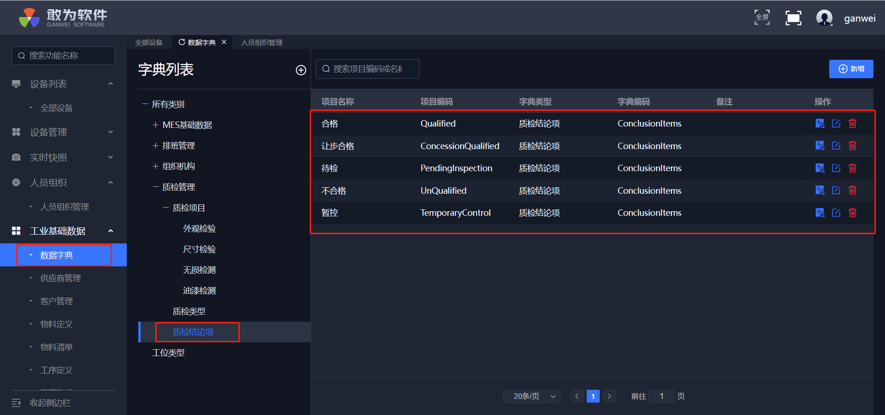The width and height of the screenshot is (885, 415).
Task: Edit the 不合格 entry
Action: [x=836, y=190]
